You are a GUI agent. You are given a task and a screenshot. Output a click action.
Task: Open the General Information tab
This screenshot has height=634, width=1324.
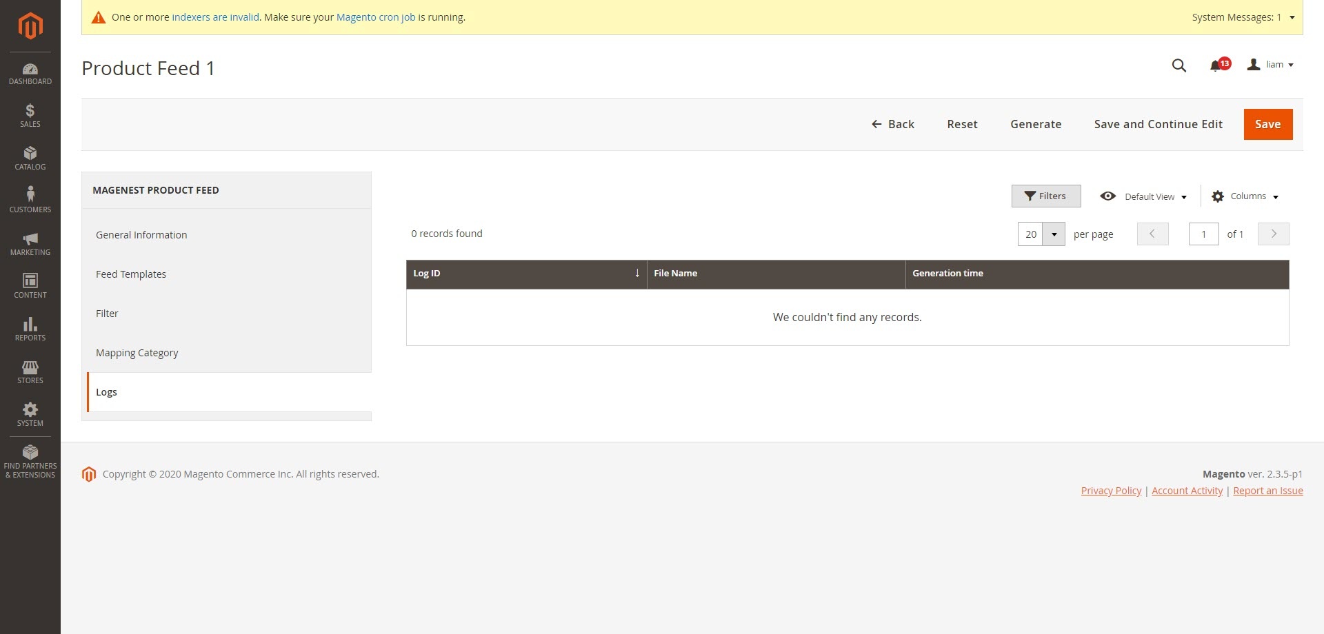pyautogui.click(x=226, y=235)
